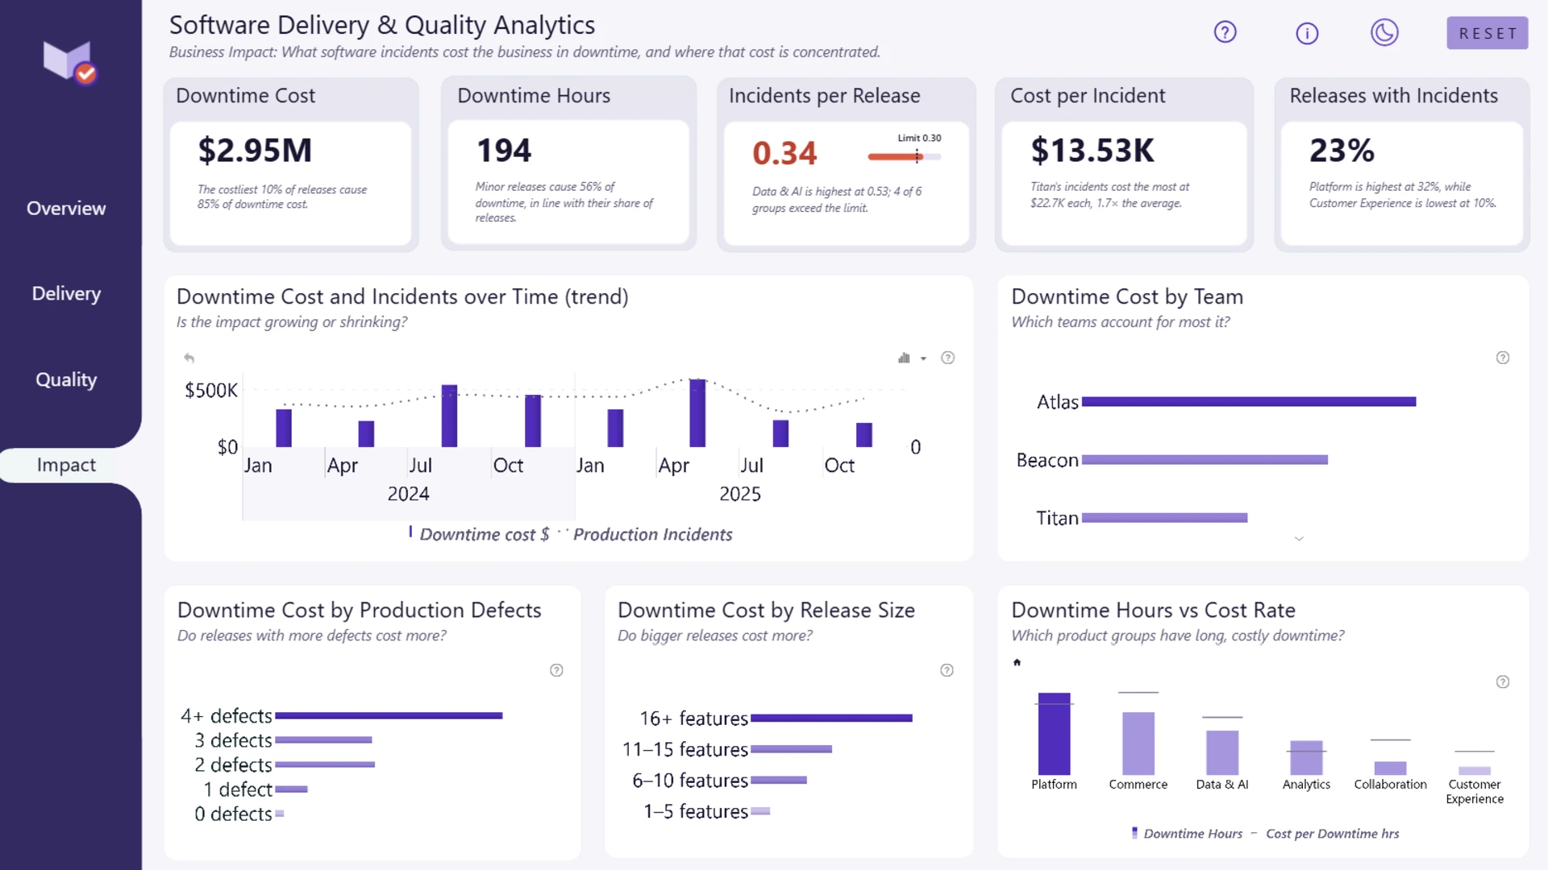This screenshot has width=1548, height=870.
Task: Click the 194 Downtime Hours value
Action: [504, 151]
